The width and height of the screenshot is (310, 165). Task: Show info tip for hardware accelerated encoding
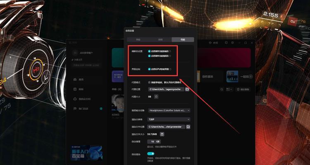click(x=170, y=51)
